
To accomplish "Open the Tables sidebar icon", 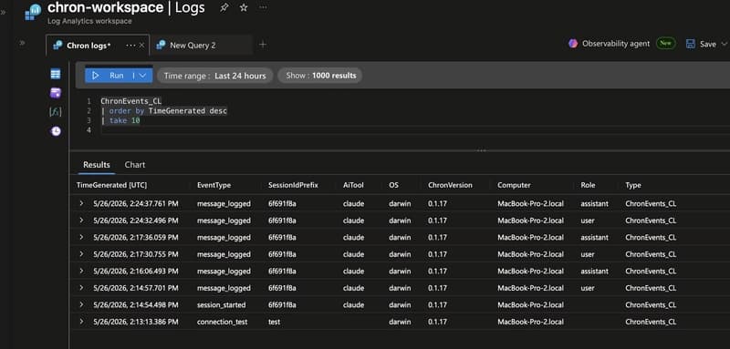I will pos(56,74).
